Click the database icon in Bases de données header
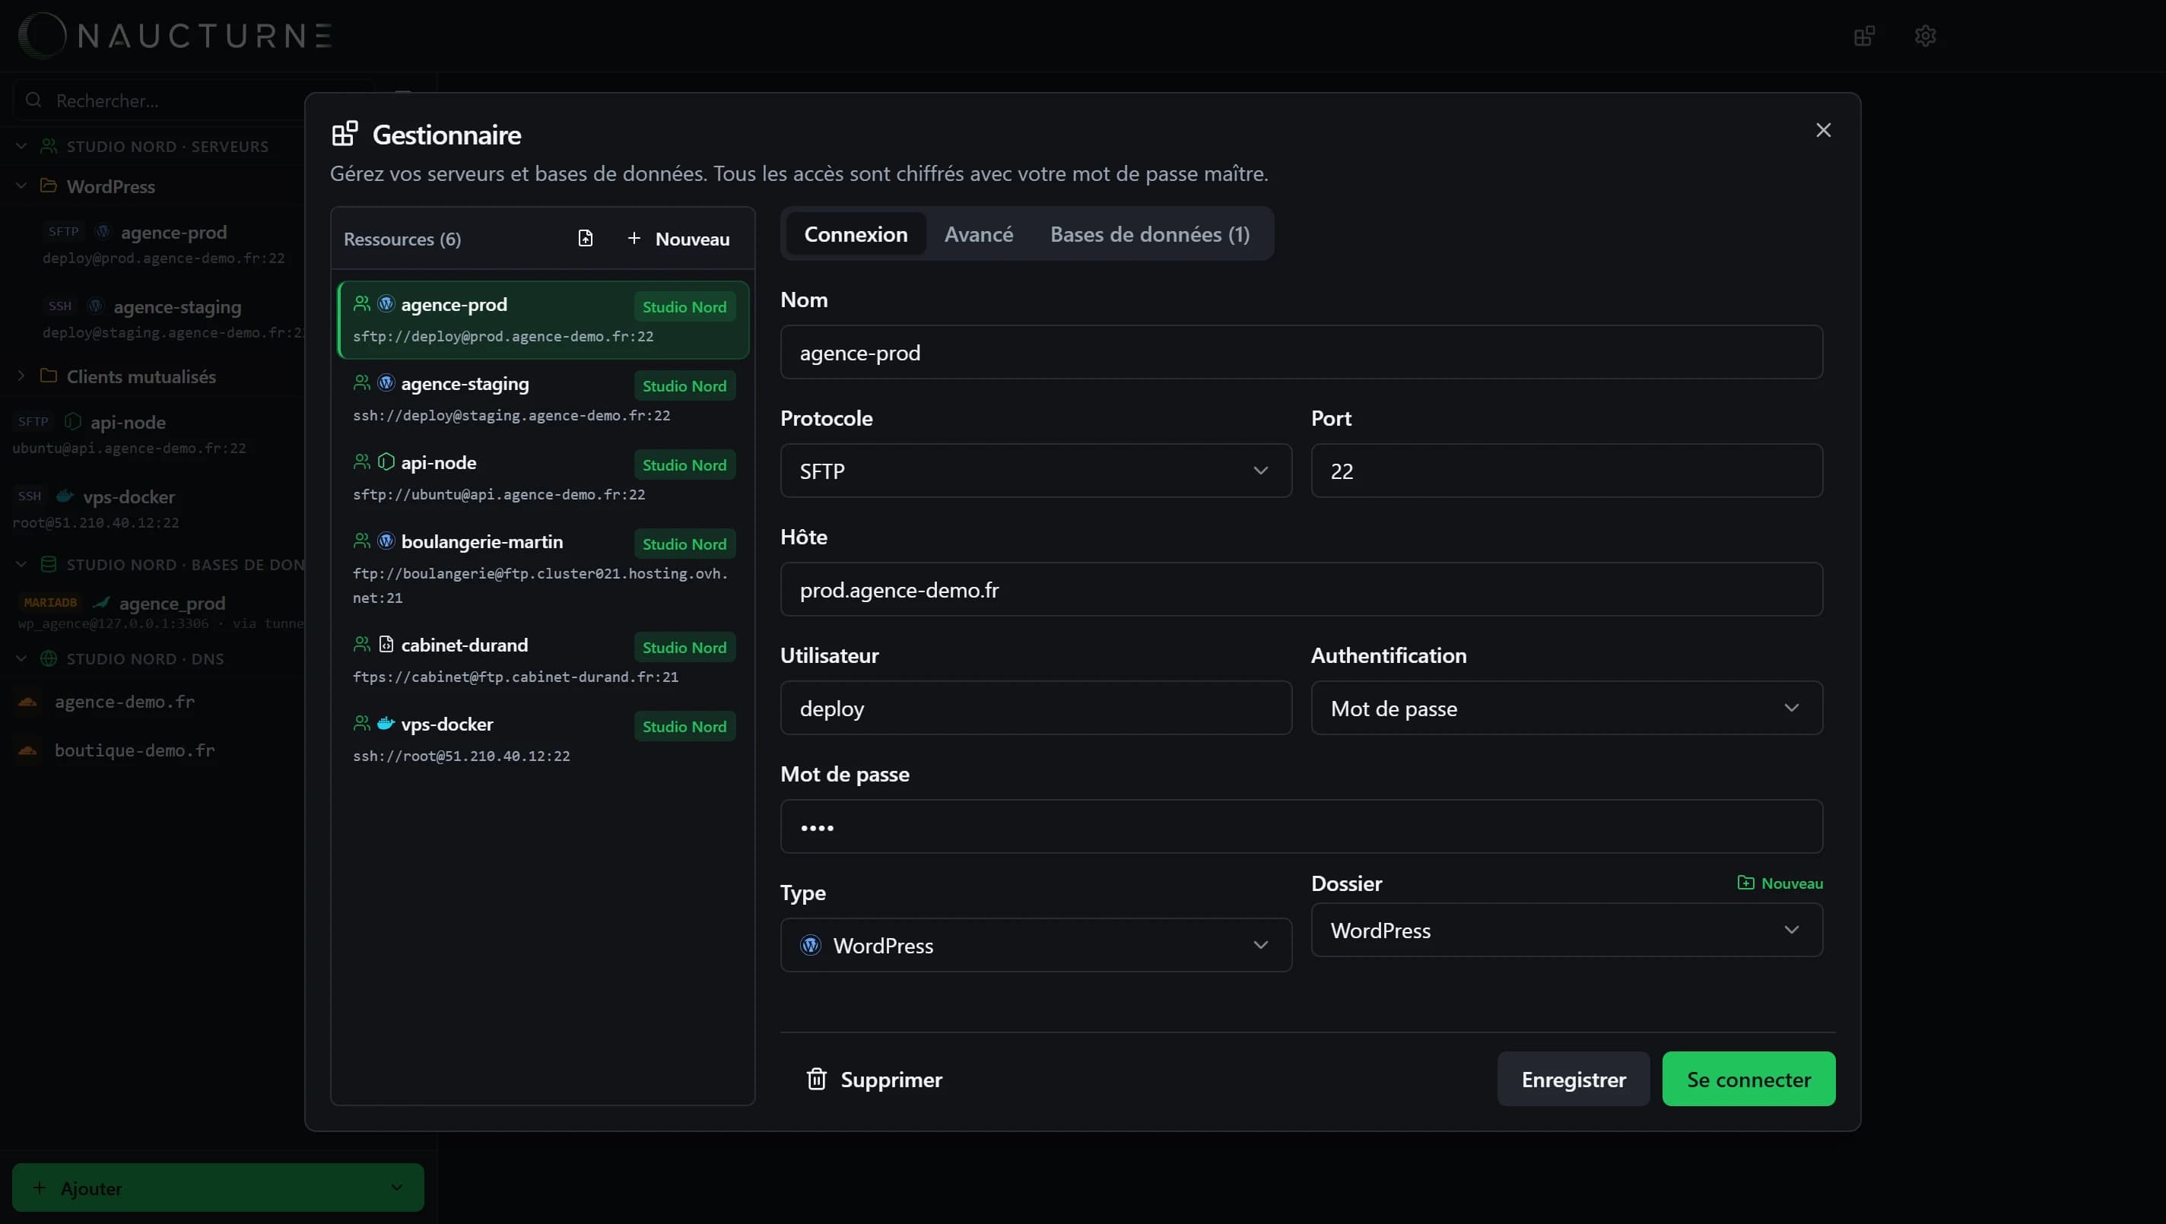This screenshot has height=1224, width=2166. (x=49, y=564)
